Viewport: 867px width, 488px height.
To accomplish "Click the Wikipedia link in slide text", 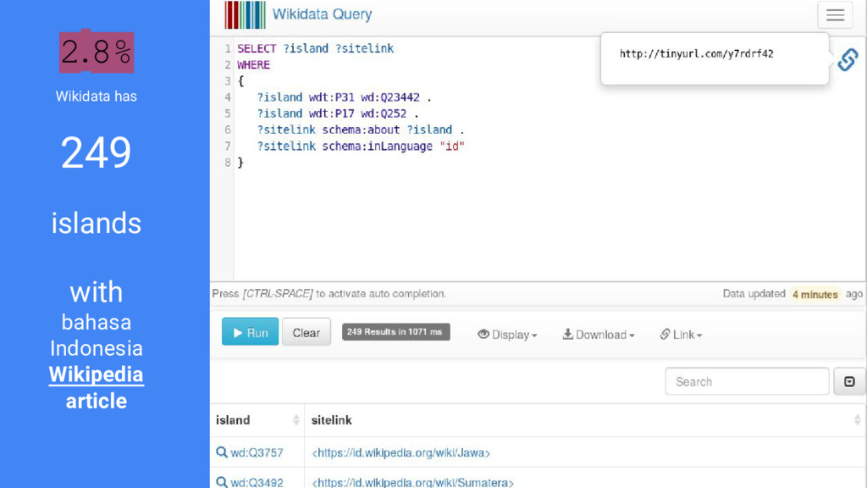I will (x=97, y=374).
